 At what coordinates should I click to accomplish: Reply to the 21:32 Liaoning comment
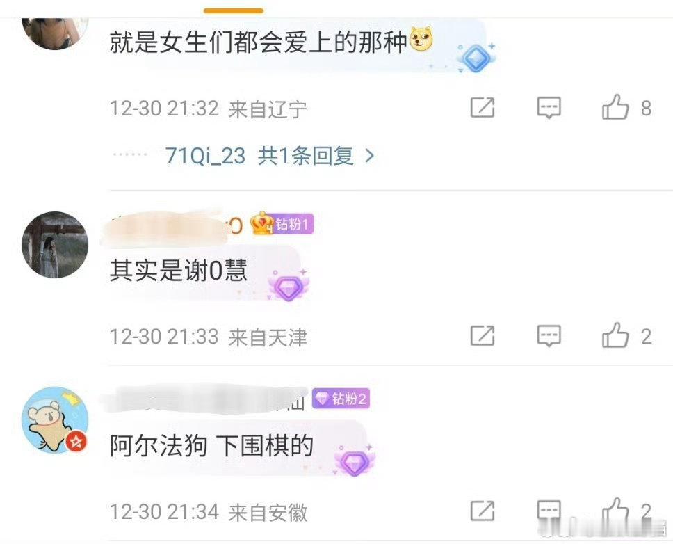coord(549,107)
